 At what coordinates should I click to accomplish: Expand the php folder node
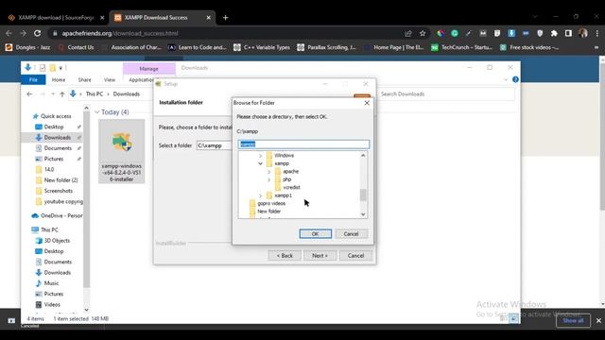[268, 179]
